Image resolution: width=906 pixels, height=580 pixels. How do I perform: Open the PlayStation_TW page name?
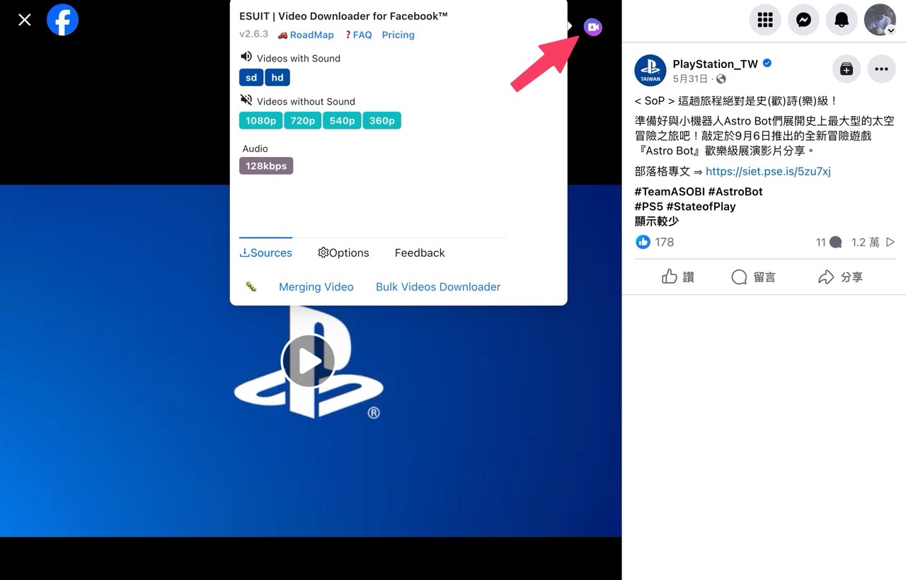[715, 64]
